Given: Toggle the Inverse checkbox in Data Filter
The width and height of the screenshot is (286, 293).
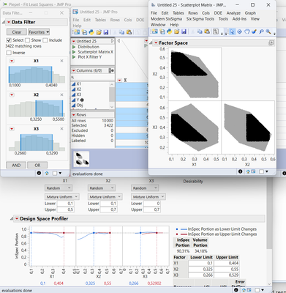Looking at the screenshot, I should [9, 53].
